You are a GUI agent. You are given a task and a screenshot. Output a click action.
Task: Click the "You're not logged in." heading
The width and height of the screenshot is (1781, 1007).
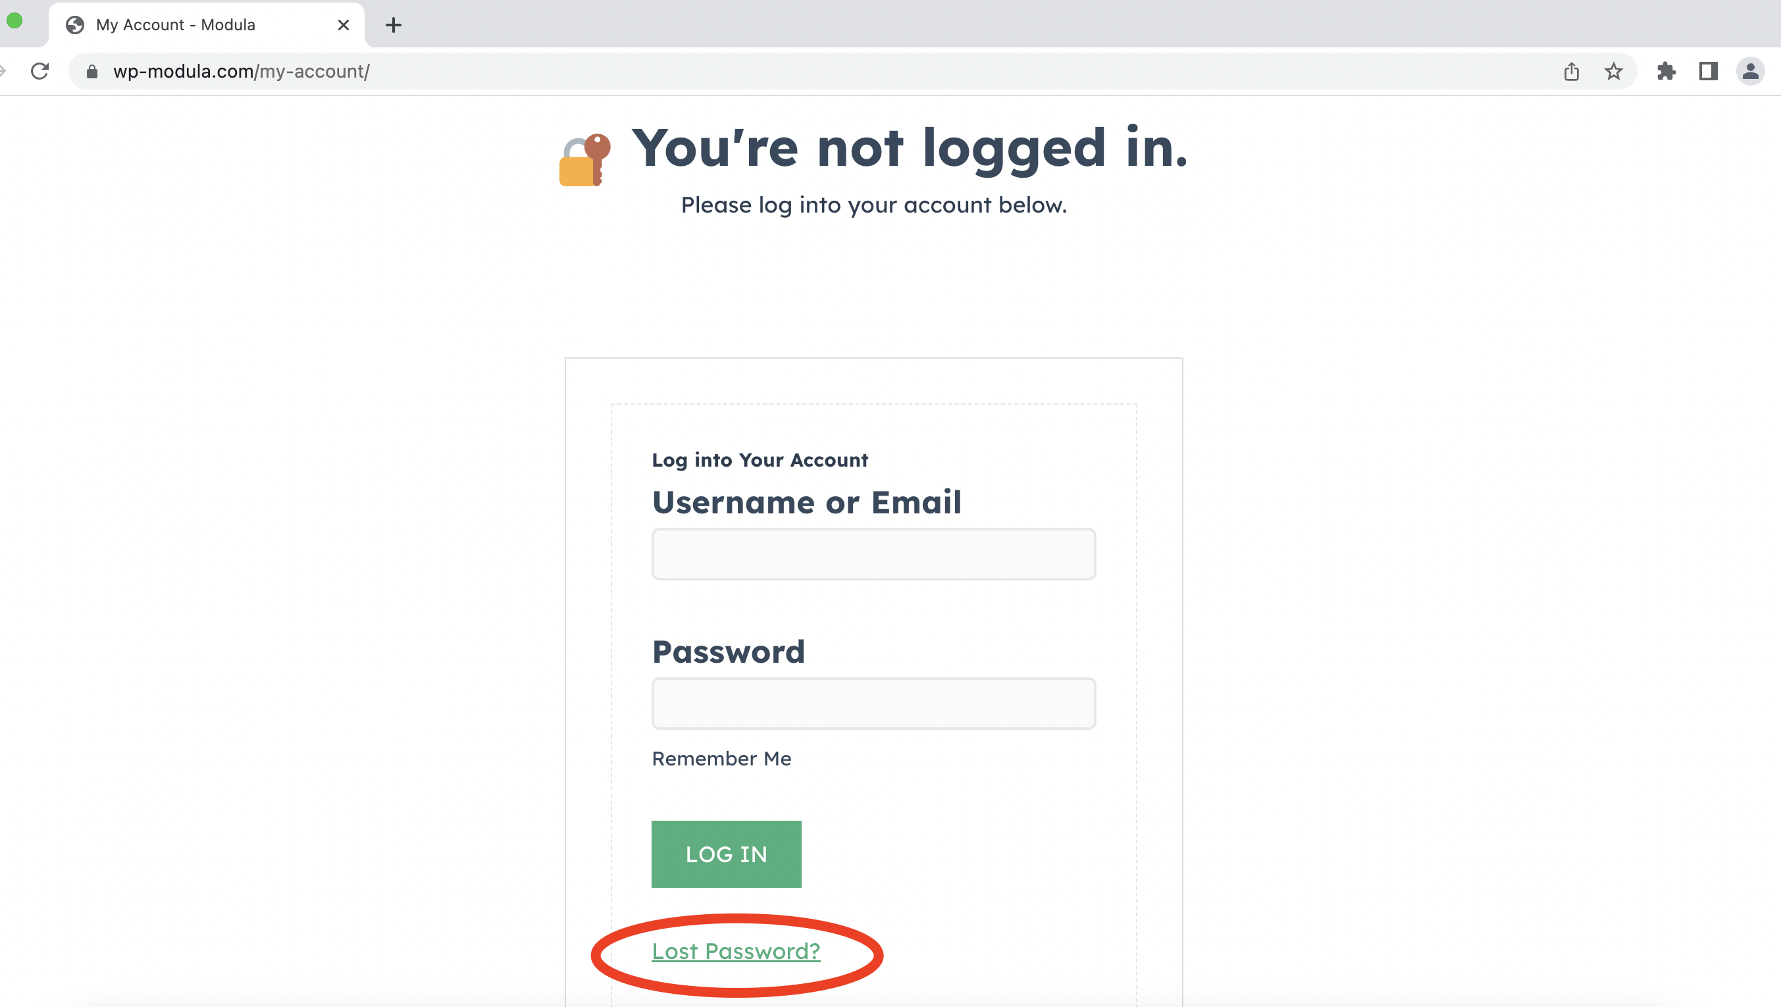pos(909,148)
